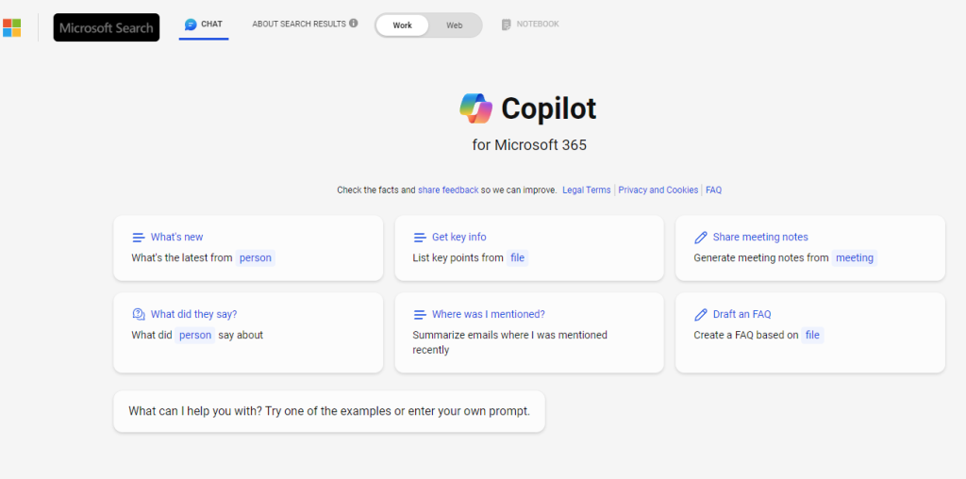Screen dimensions: 966x479
Task: Open Privacy and Cookies link
Action: point(658,190)
